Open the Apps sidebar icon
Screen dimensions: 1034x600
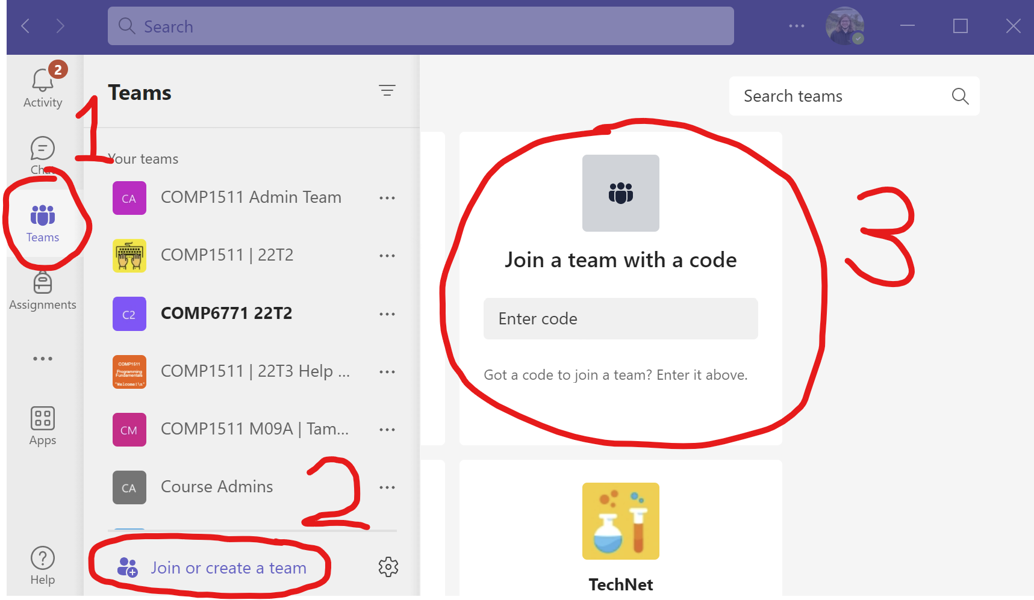coord(43,425)
